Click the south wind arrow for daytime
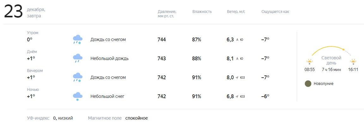Screen dimensions: 364x125 (x=237, y=59)
